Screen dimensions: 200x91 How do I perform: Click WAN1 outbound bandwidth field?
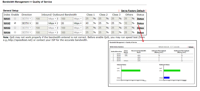click(67, 19)
